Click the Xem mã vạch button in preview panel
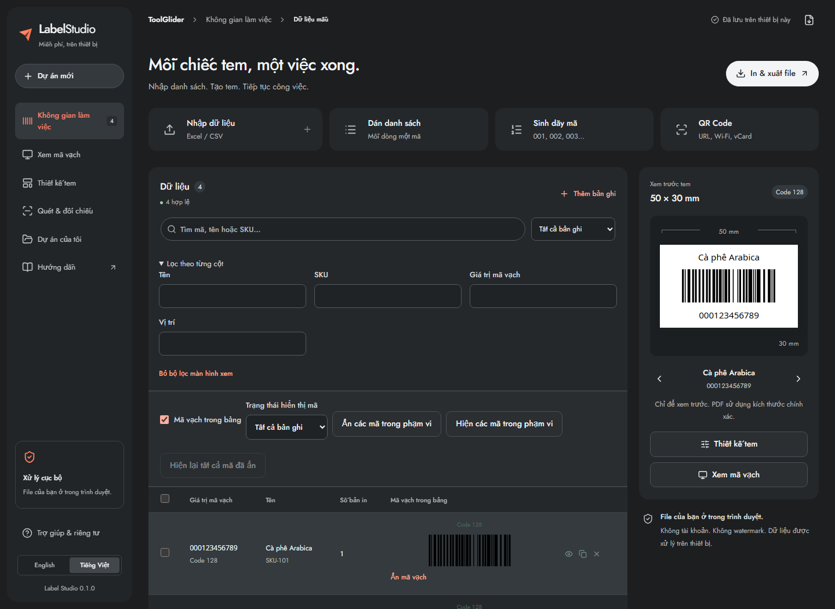 tap(729, 475)
